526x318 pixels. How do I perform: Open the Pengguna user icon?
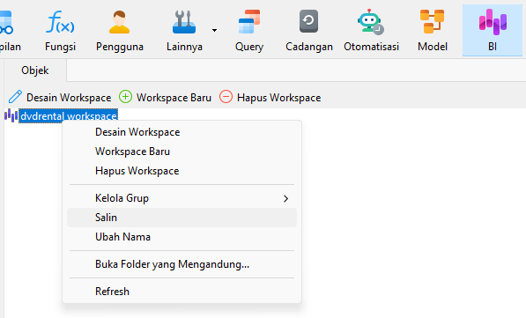point(119,22)
